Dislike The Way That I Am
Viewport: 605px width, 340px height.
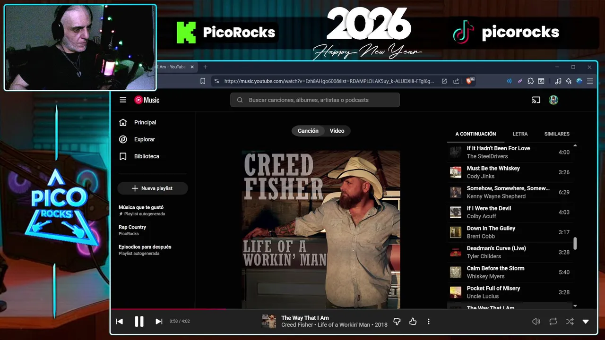(397, 322)
